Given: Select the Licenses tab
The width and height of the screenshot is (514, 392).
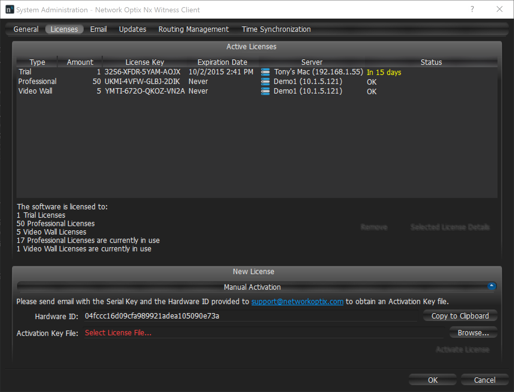Looking at the screenshot, I should click(x=64, y=29).
